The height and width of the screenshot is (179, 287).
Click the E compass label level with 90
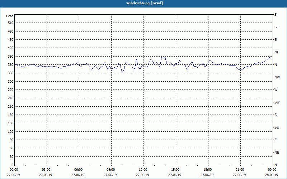click(276, 140)
